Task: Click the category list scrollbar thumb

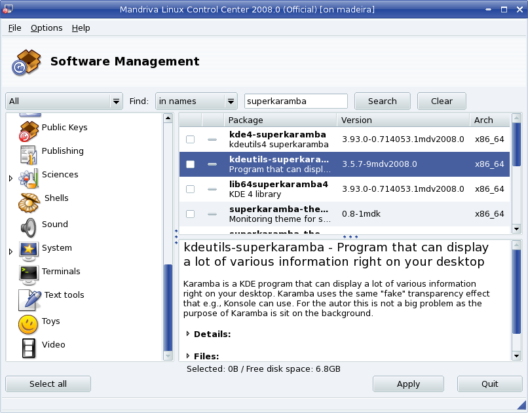Action: pyautogui.click(x=168, y=308)
